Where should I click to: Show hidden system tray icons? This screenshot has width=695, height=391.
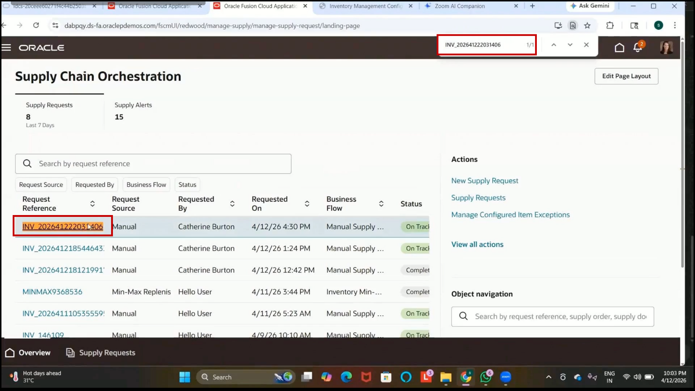pos(549,377)
